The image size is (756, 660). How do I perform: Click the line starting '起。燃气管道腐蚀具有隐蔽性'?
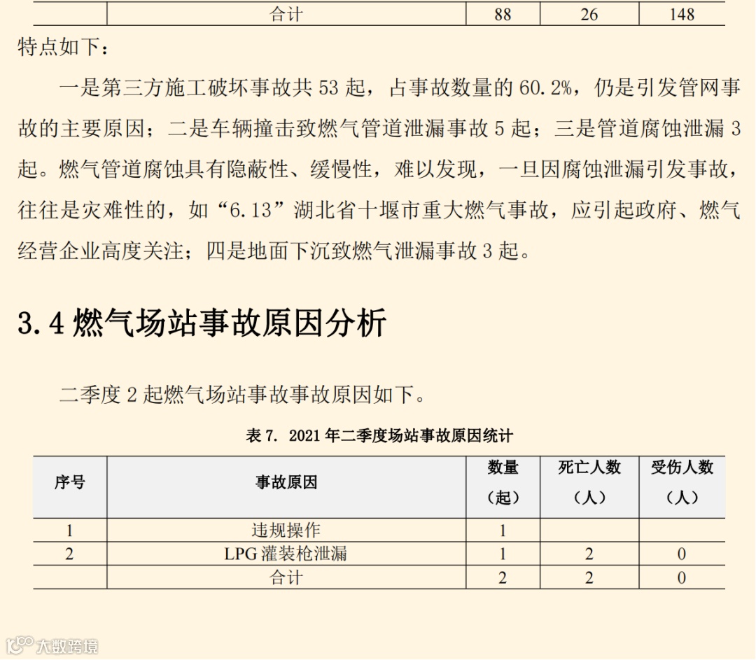click(379, 169)
